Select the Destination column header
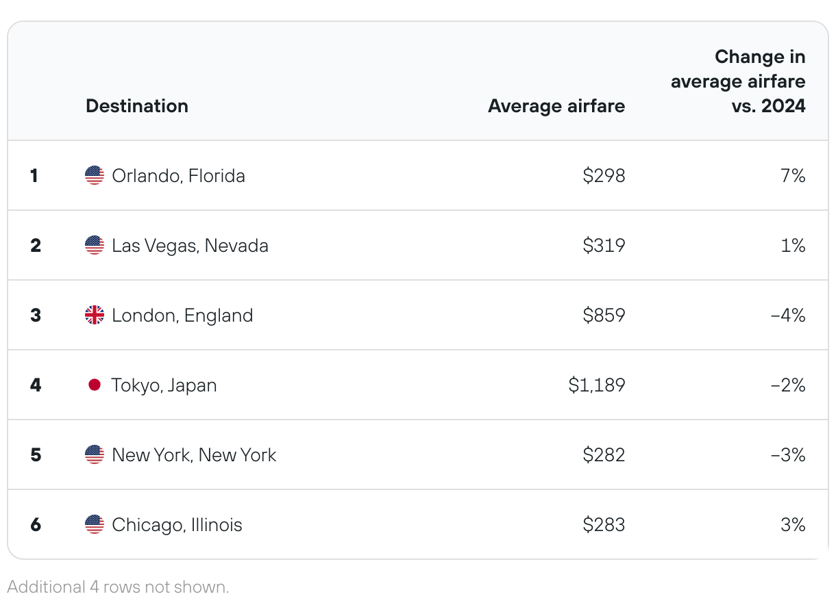Image resolution: width=836 pixels, height=605 pixels. click(x=137, y=106)
